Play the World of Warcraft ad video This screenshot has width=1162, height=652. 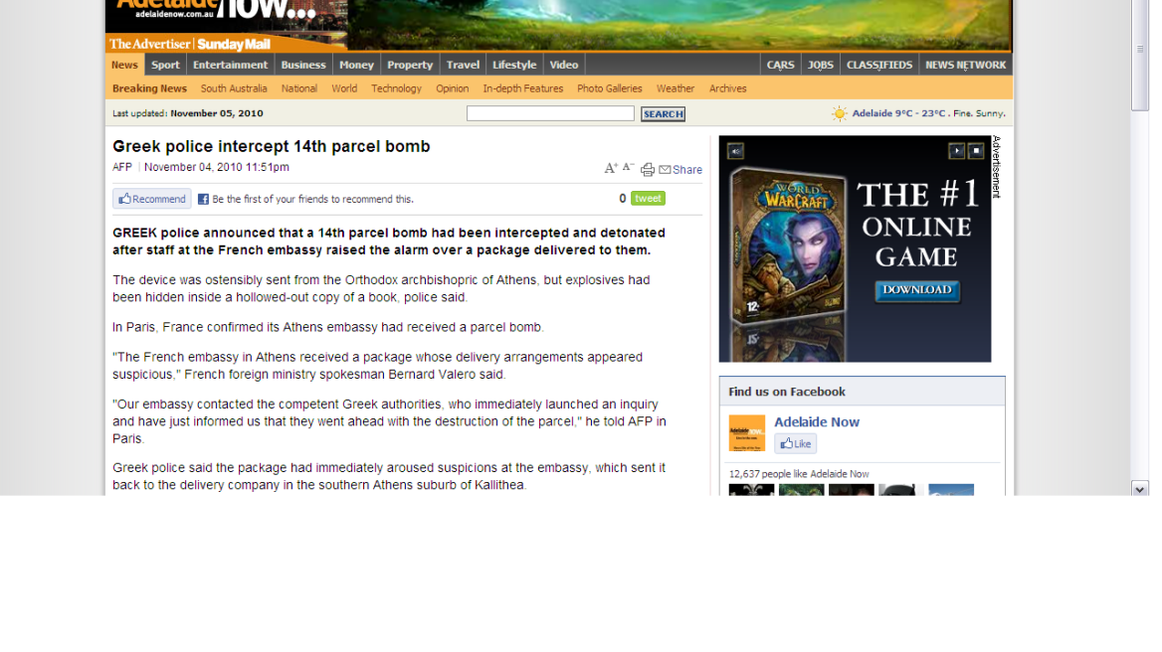pyautogui.click(x=956, y=151)
